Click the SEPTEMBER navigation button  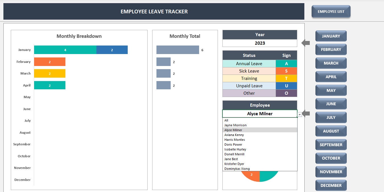(x=331, y=144)
